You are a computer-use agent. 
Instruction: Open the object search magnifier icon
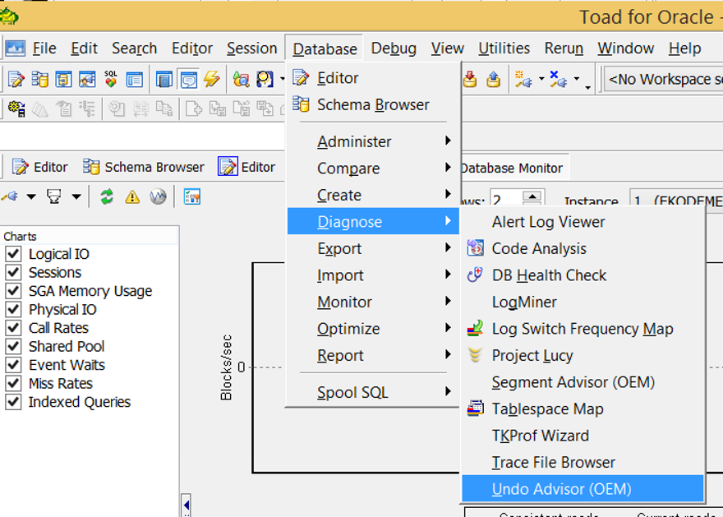(241, 80)
